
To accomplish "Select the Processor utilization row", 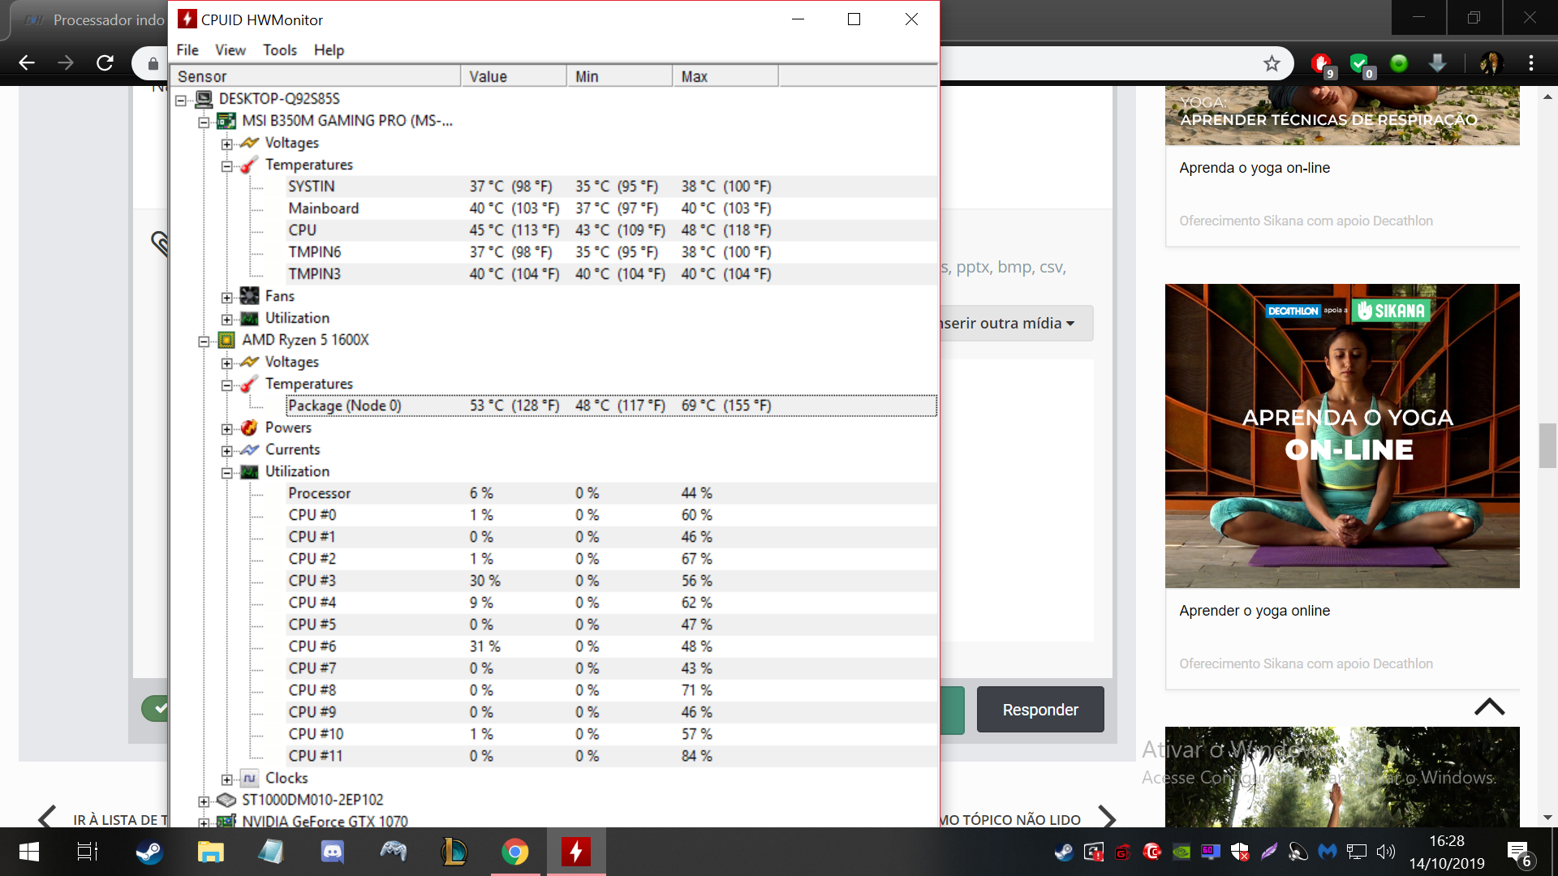I will (x=612, y=493).
